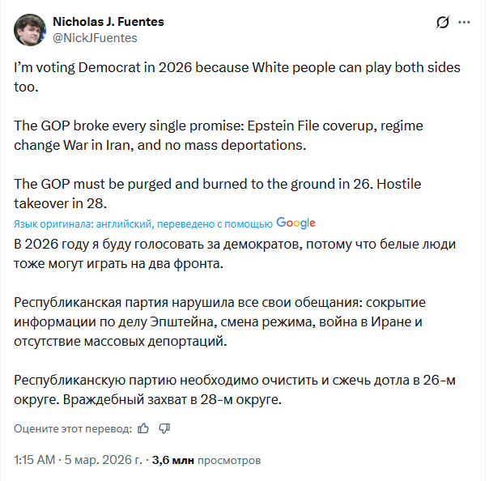Click the "I'm voting Democrat in 2026" paragraph
Viewport: 489px width, 481px height.
pos(236,76)
